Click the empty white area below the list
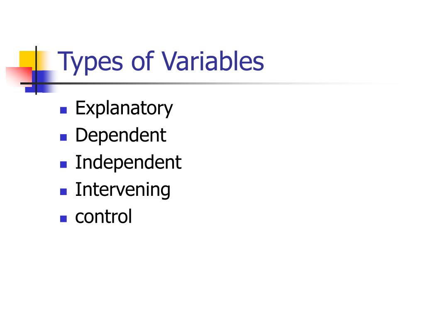 [212, 270]
